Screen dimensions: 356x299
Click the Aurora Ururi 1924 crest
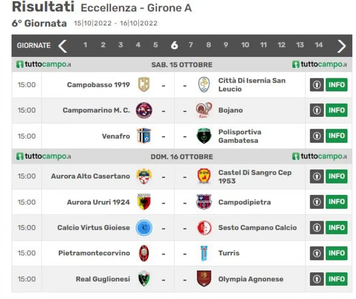pos(144,202)
